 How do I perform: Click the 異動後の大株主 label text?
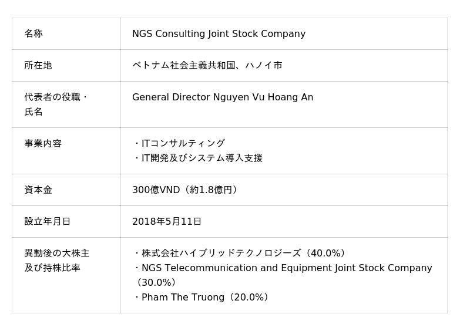click(57, 254)
